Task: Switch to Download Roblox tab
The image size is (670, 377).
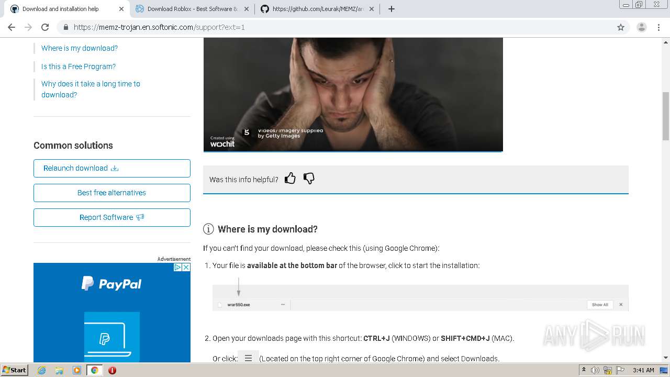Action: click(x=192, y=9)
